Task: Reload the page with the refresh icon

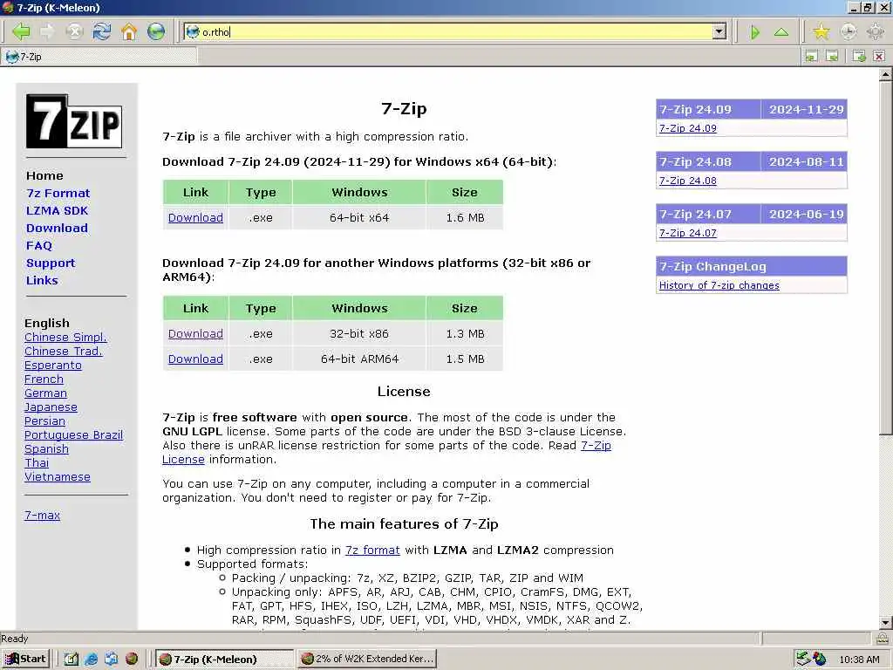Action: 102,32
